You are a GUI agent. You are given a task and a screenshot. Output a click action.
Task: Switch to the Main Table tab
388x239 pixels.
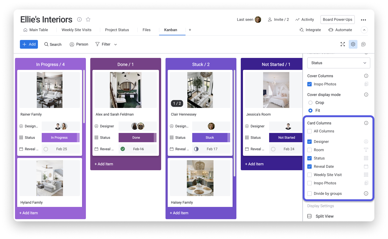[x=36, y=30]
